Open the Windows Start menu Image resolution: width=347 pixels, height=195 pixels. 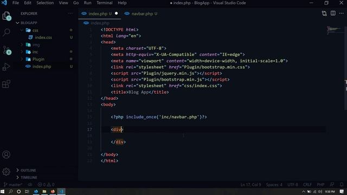click(x=2, y=191)
